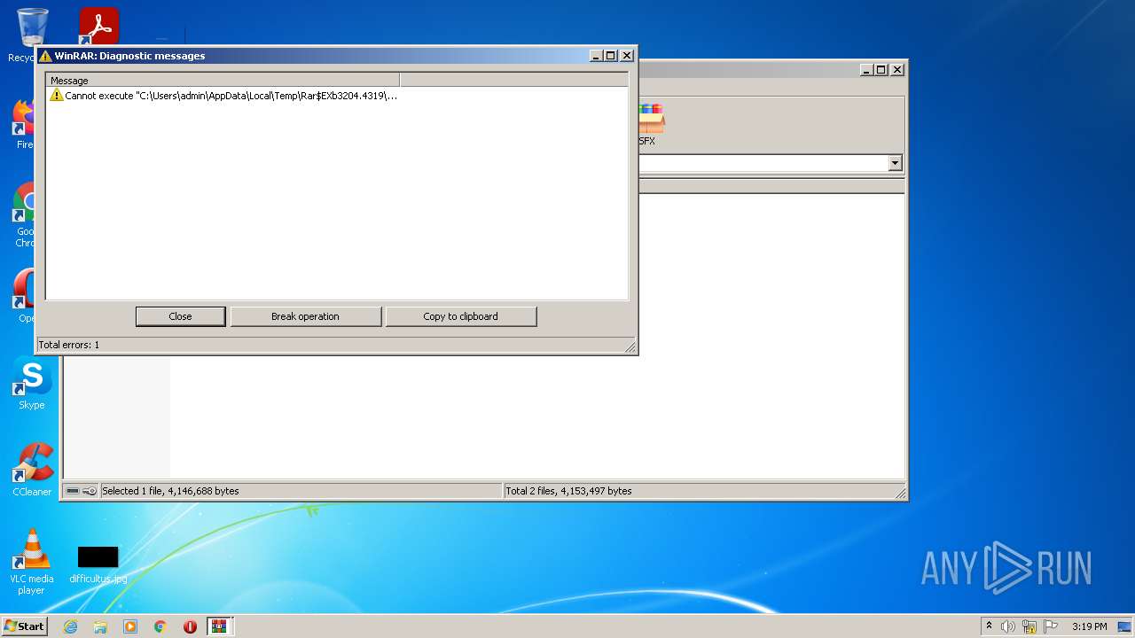Open the media player taskbar icon
1135x638 pixels.
click(130, 626)
